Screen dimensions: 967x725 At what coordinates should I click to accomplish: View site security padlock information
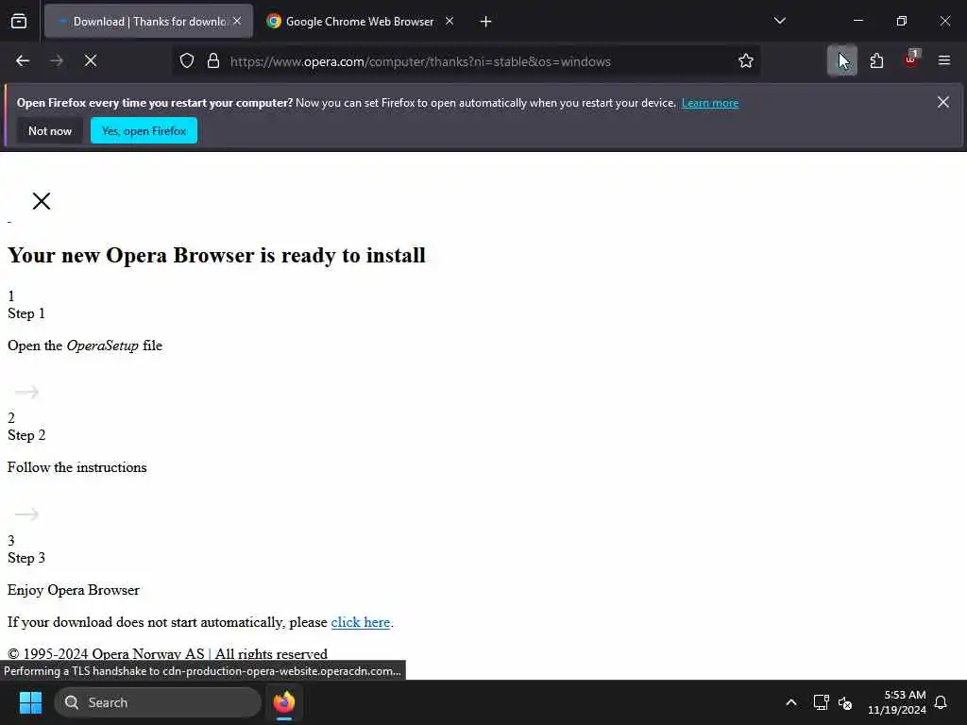click(x=213, y=61)
